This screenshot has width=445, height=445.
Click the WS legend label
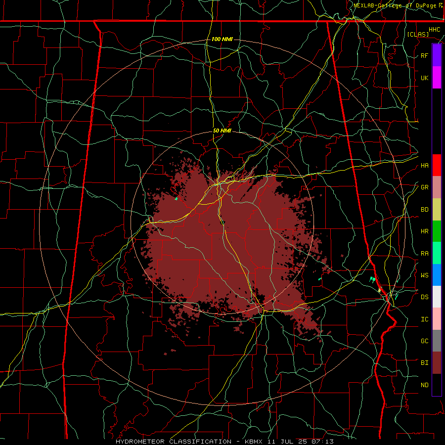pos(424,275)
